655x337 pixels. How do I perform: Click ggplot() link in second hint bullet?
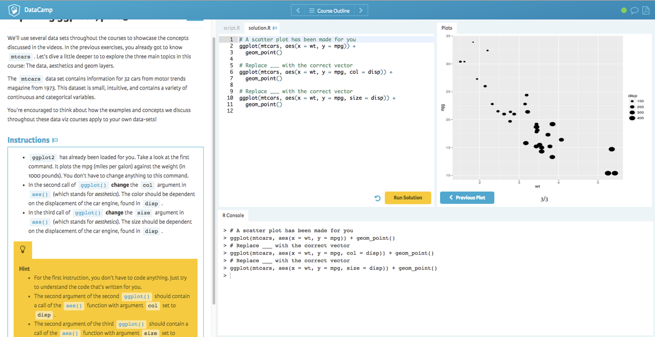tap(137, 297)
